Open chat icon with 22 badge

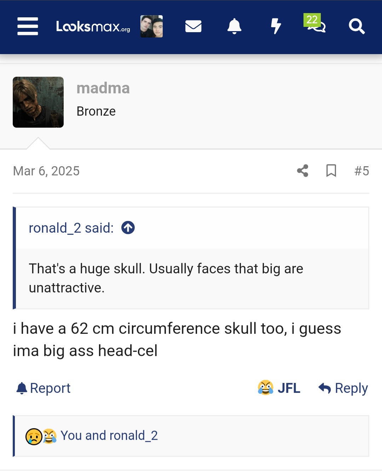click(x=316, y=25)
